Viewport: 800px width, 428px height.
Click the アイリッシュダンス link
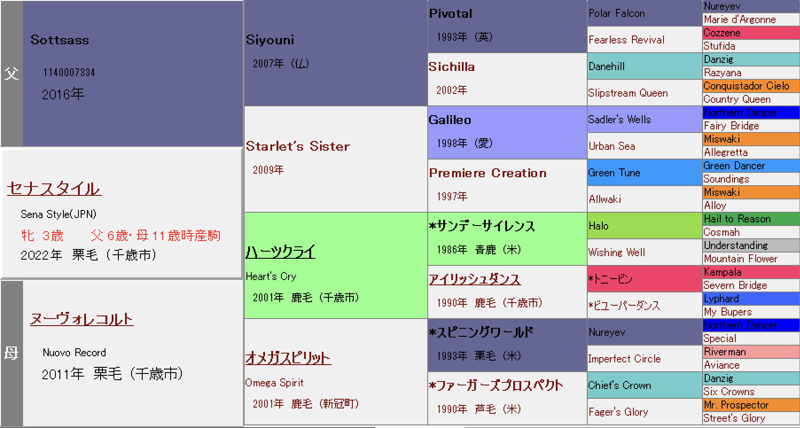pos(474,279)
